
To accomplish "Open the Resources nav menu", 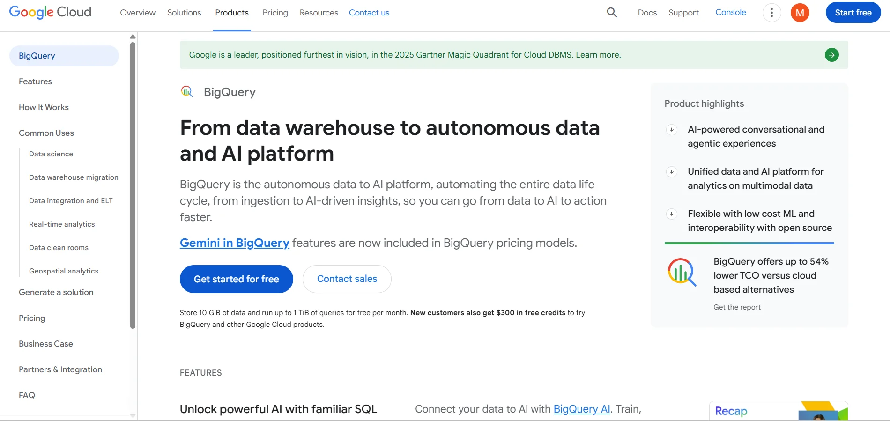I will click(x=319, y=13).
